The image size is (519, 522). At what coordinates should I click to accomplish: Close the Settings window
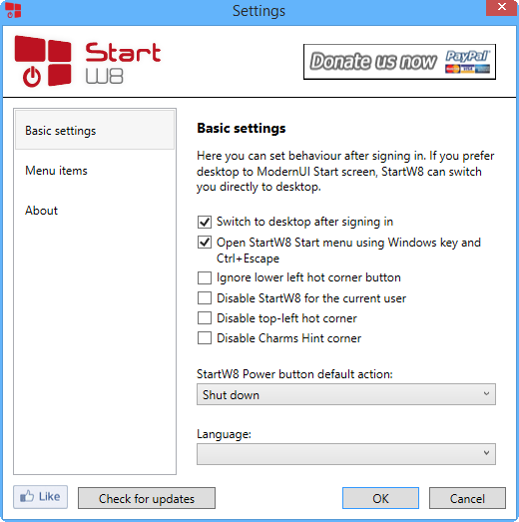pos(501,7)
